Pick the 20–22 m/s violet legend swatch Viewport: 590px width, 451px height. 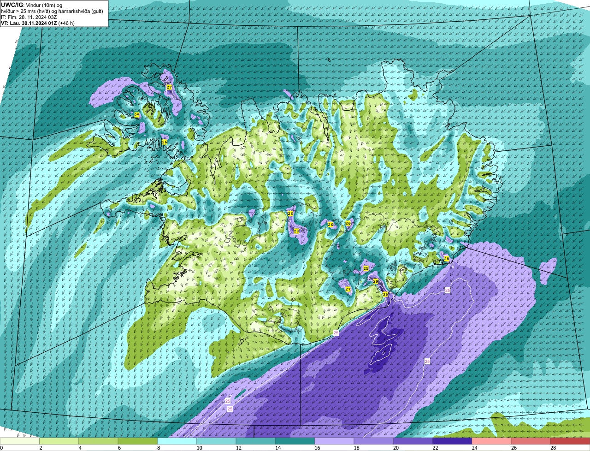[413, 441]
